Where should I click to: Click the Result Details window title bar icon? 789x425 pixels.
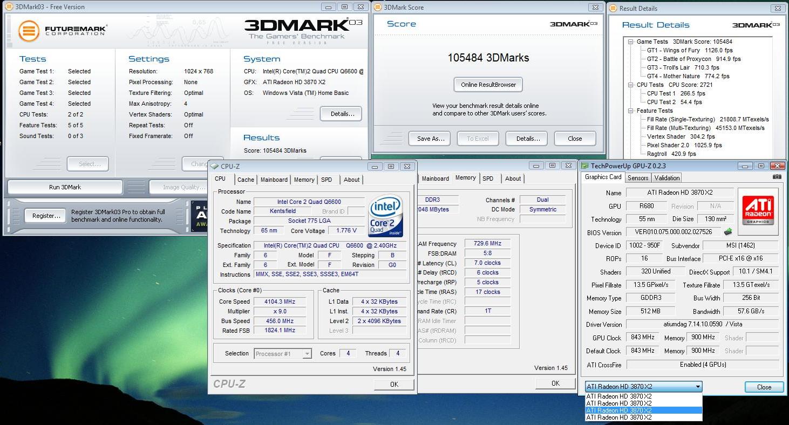coord(613,8)
